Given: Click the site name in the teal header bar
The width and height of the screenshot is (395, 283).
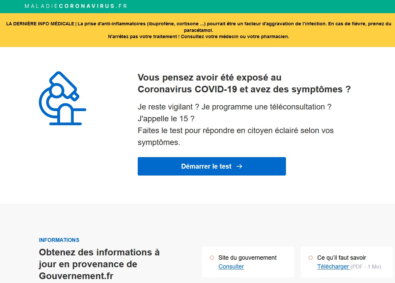Looking at the screenshot, I should [x=75, y=6].
